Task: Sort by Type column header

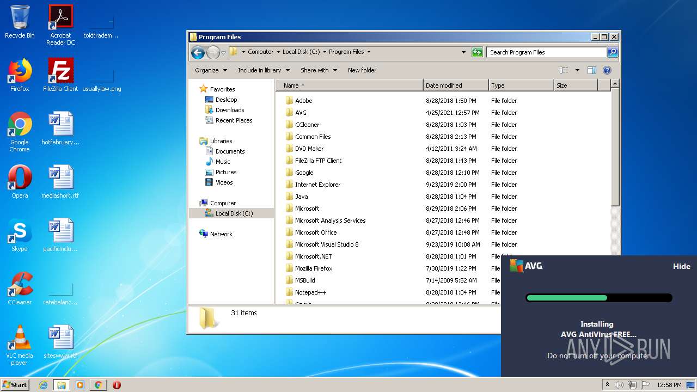Action: point(521,85)
